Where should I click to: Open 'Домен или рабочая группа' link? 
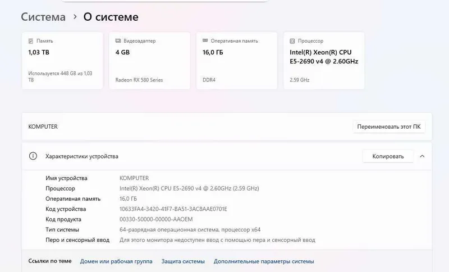click(116, 261)
